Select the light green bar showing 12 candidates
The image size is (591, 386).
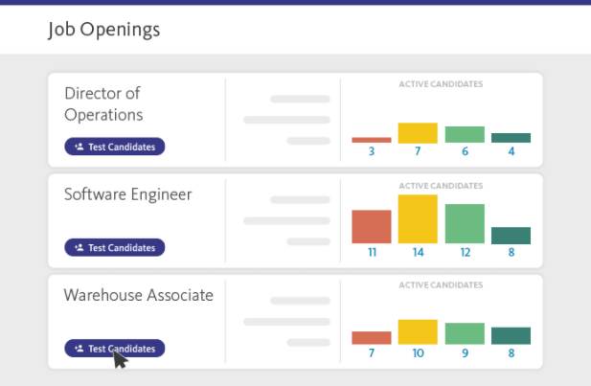465,224
